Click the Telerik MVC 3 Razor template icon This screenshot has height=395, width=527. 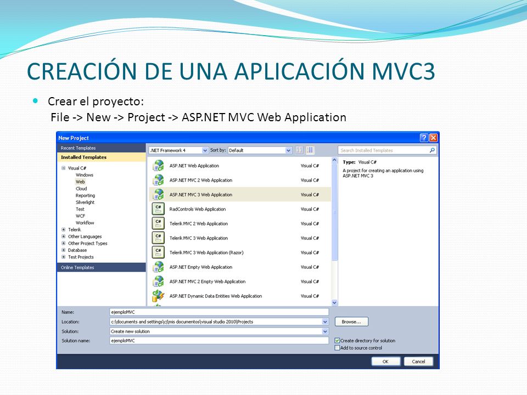click(158, 252)
